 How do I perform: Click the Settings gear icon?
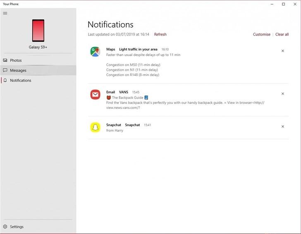tap(5, 227)
